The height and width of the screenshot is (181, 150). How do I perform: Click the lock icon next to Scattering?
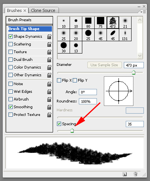click(x=49, y=44)
